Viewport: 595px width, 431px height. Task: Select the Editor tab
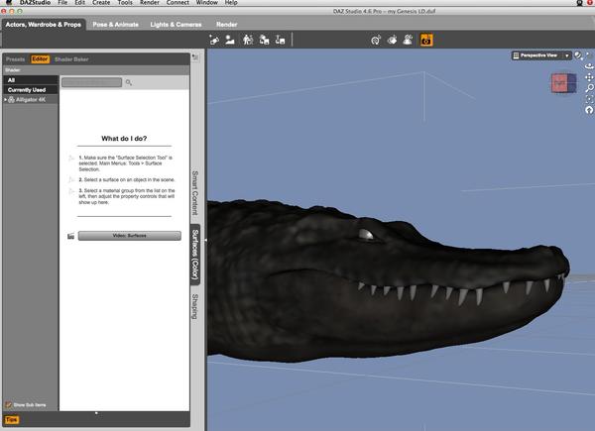point(41,59)
